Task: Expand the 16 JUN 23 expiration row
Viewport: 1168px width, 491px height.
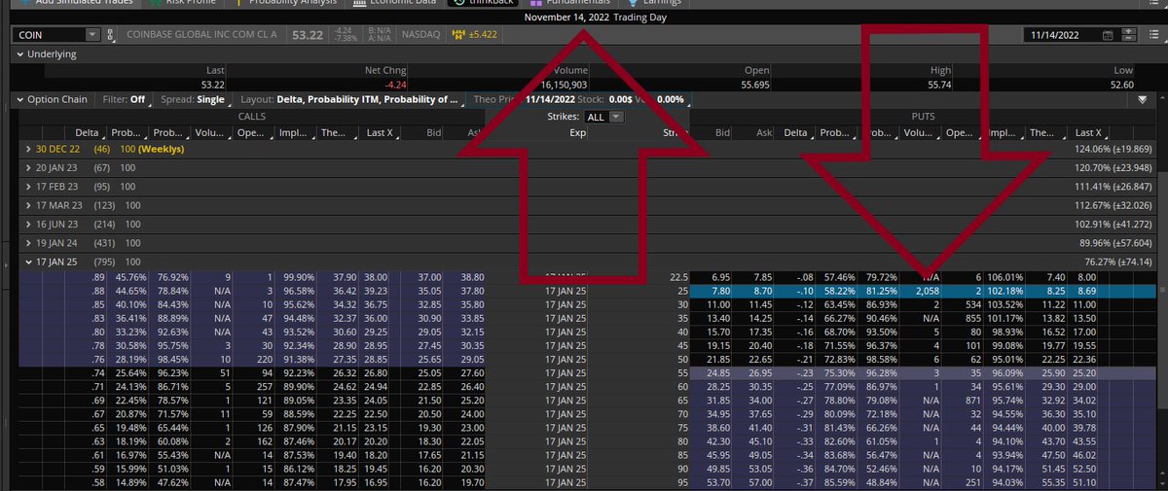Action: tap(27, 226)
